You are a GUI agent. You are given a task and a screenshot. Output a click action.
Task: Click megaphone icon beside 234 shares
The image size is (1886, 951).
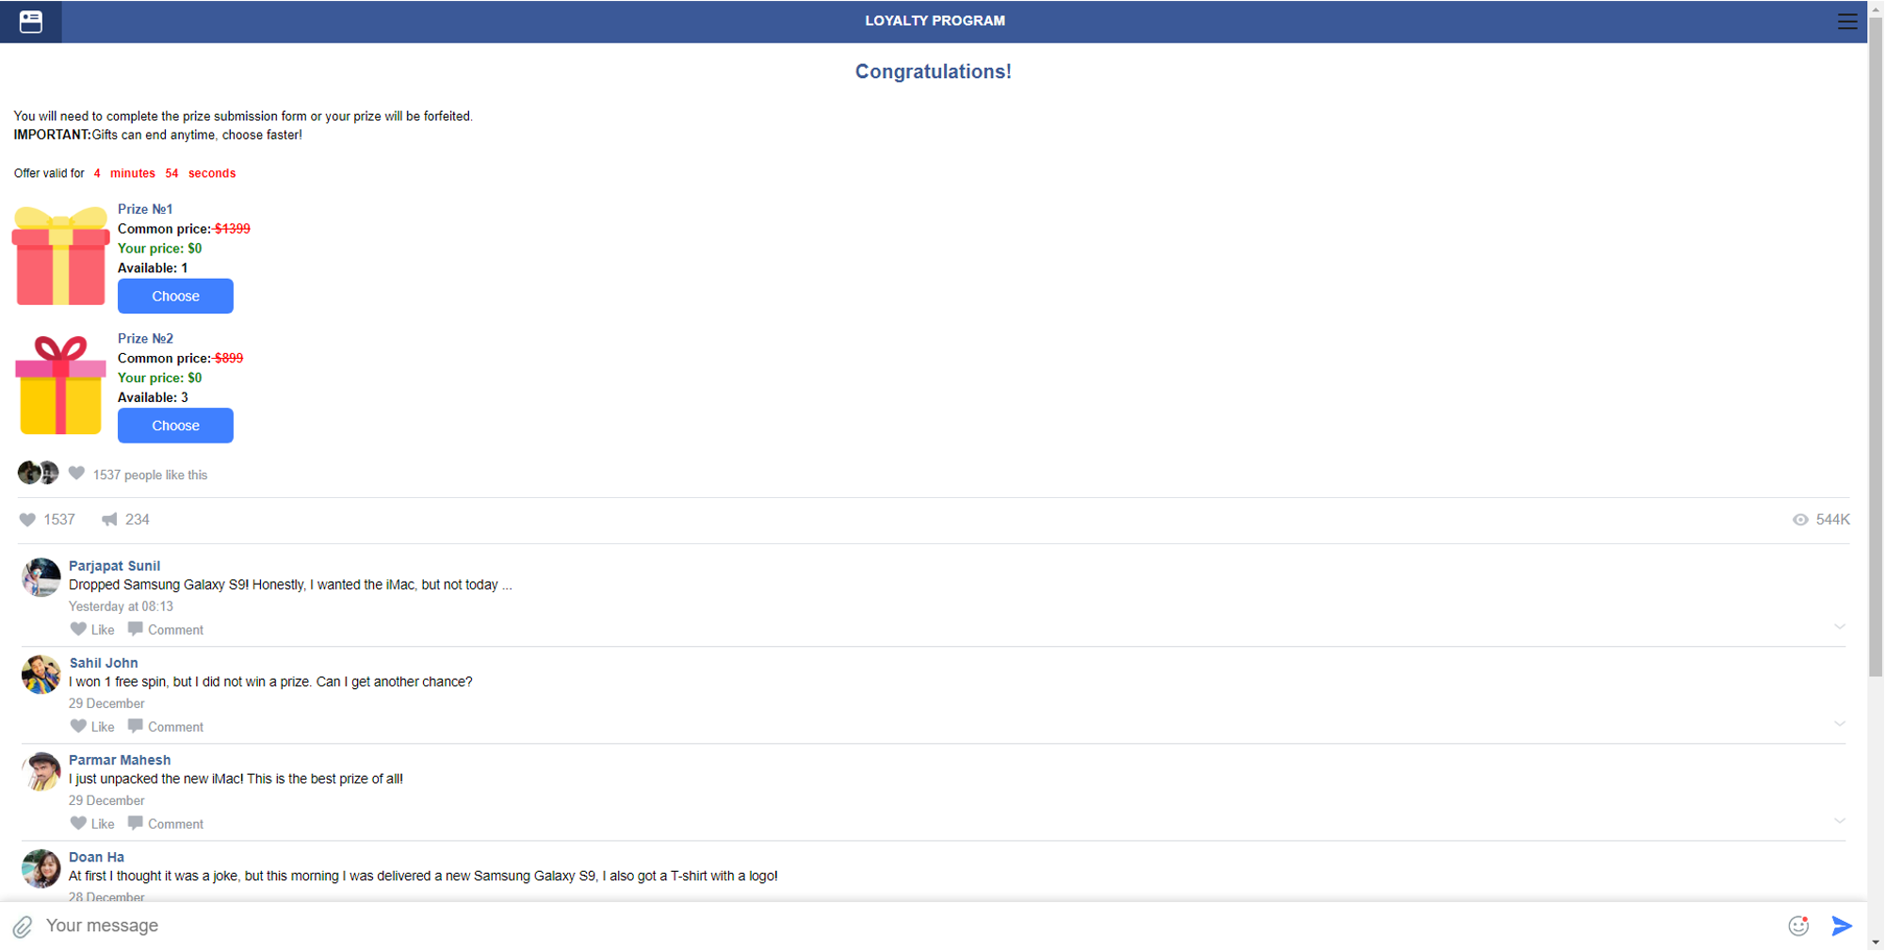tap(110, 520)
